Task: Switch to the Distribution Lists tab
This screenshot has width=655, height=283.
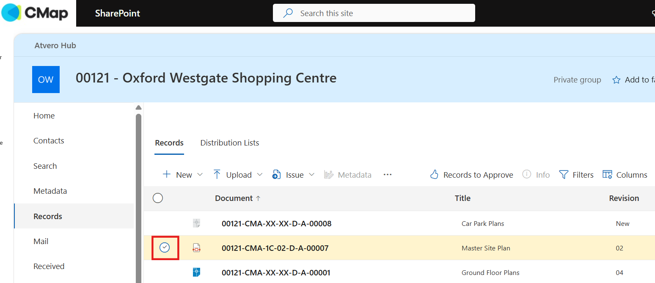Action: point(230,143)
